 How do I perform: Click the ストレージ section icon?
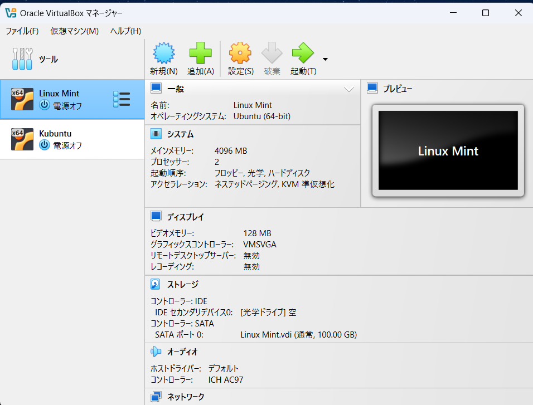[156, 284]
